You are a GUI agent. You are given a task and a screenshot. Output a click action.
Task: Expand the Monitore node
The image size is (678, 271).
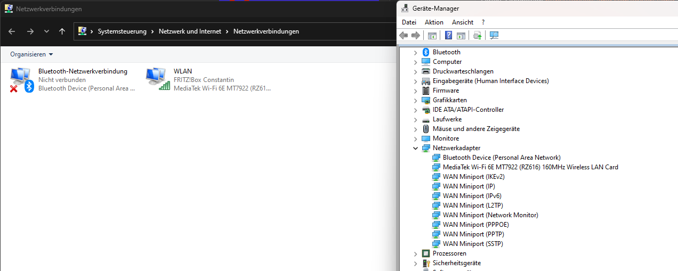(x=416, y=138)
